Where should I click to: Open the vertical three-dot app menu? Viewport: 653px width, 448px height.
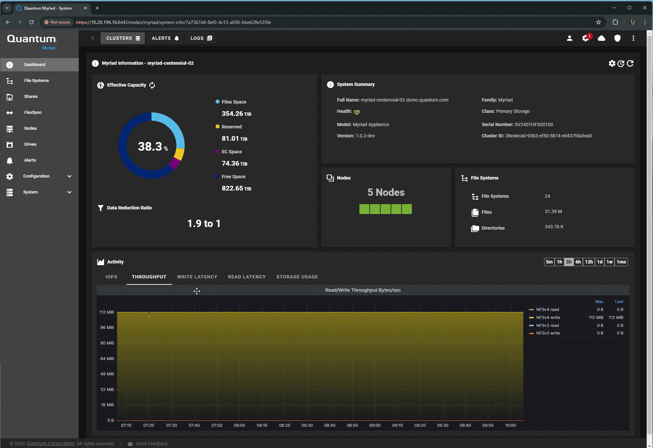point(633,38)
